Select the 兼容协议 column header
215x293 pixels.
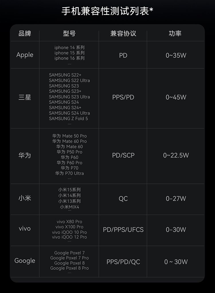[x=123, y=34]
